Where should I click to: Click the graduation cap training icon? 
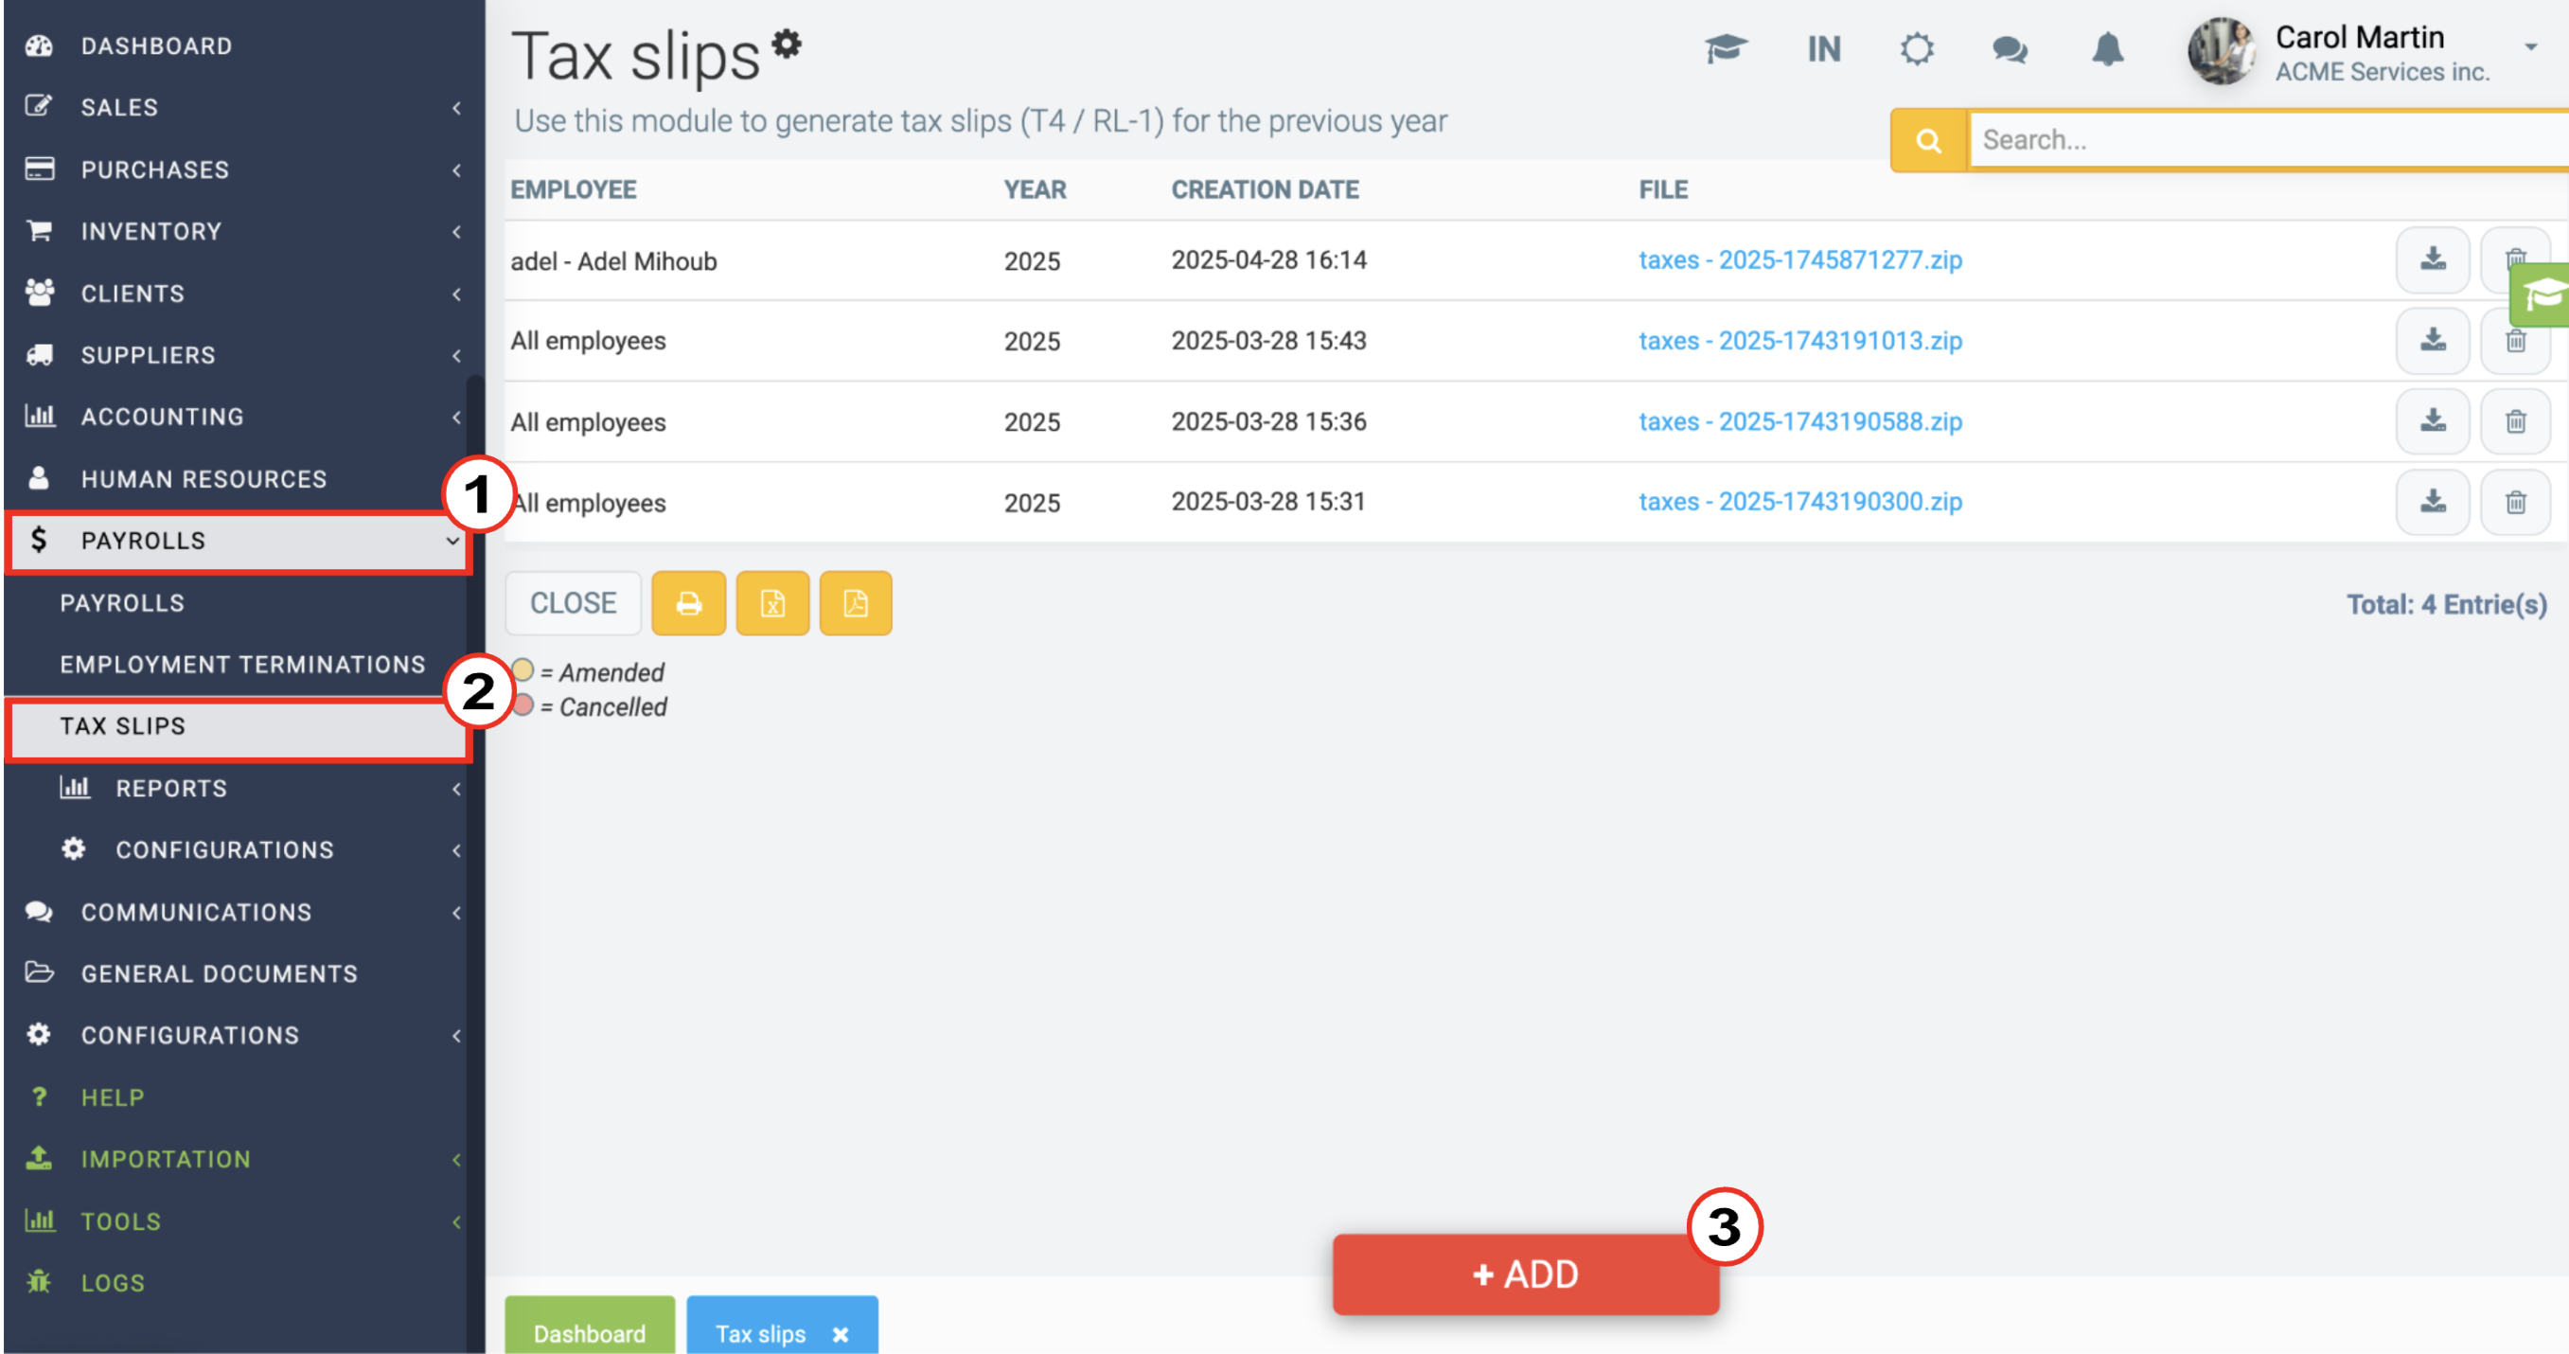tap(1726, 49)
